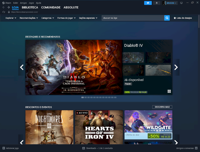Image resolution: width=200 pixels, height=152 pixels.
Task: Open the Hearts of Iron IV card
Action: tap(99, 127)
